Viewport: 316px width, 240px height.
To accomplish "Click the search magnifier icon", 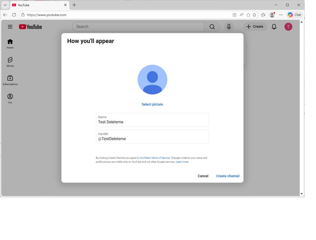I will click(x=212, y=27).
